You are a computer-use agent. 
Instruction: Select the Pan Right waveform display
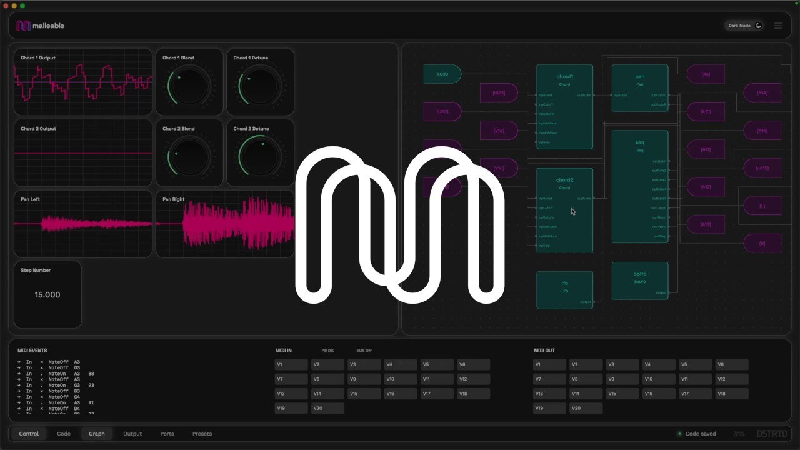tap(225, 224)
